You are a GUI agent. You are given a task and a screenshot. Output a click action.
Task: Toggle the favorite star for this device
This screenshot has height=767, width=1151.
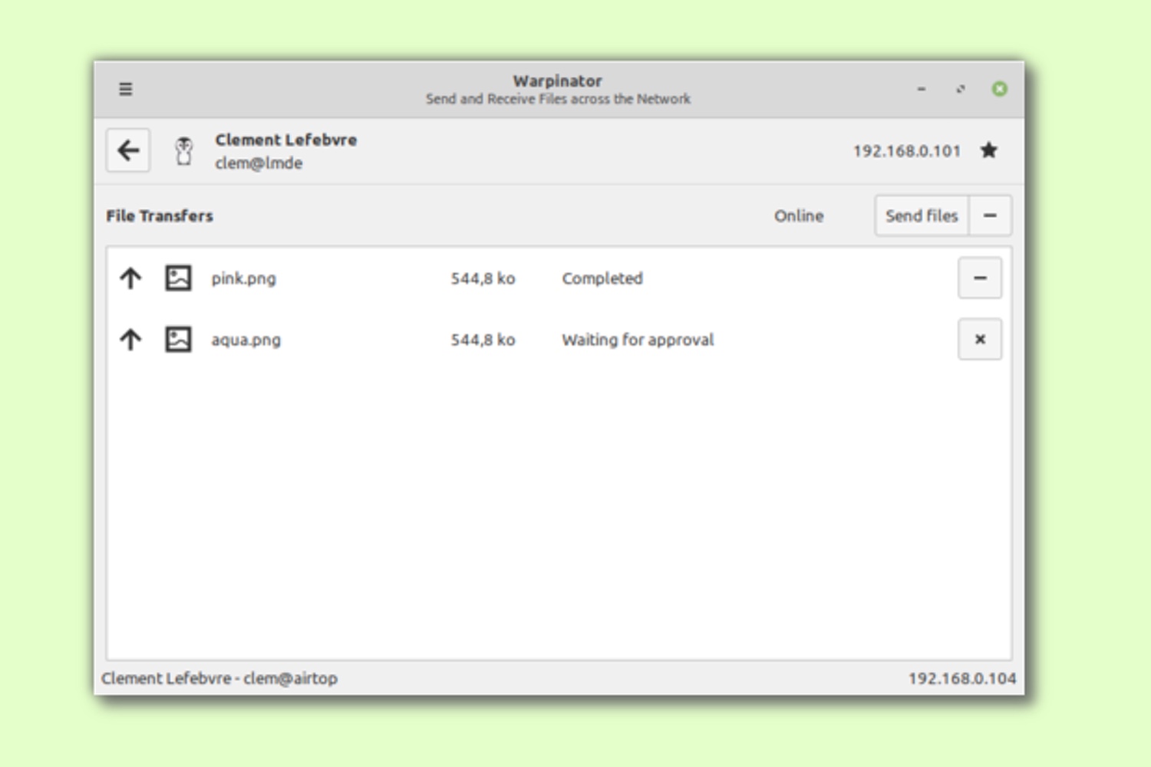tap(989, 150)
